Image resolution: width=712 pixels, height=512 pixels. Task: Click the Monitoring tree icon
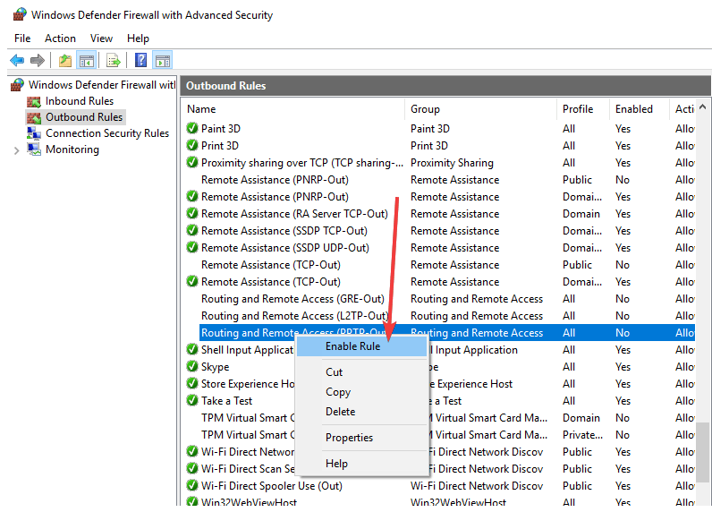[34, 149]
